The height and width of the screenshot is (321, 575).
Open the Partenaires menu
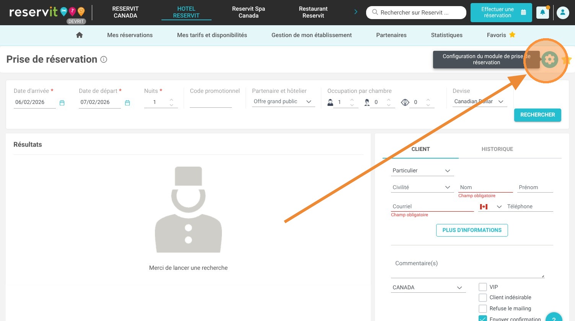pyautogui.click(x=391, y=35)
